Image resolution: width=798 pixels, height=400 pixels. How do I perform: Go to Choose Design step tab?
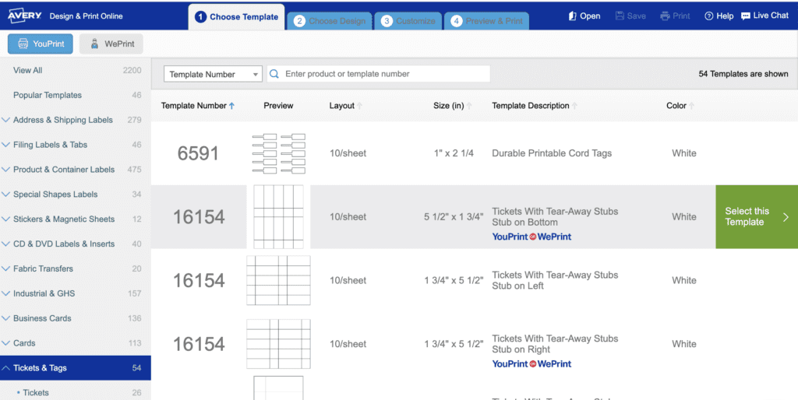coord(330,21)
